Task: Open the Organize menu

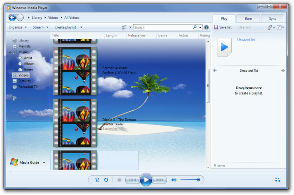Action: (18, 27)
